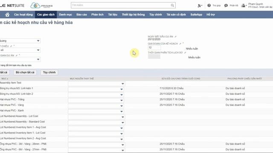Click the Tùy chỉnh button above table
The height and width of the screenshot is (153, 273).
[49, 72]
